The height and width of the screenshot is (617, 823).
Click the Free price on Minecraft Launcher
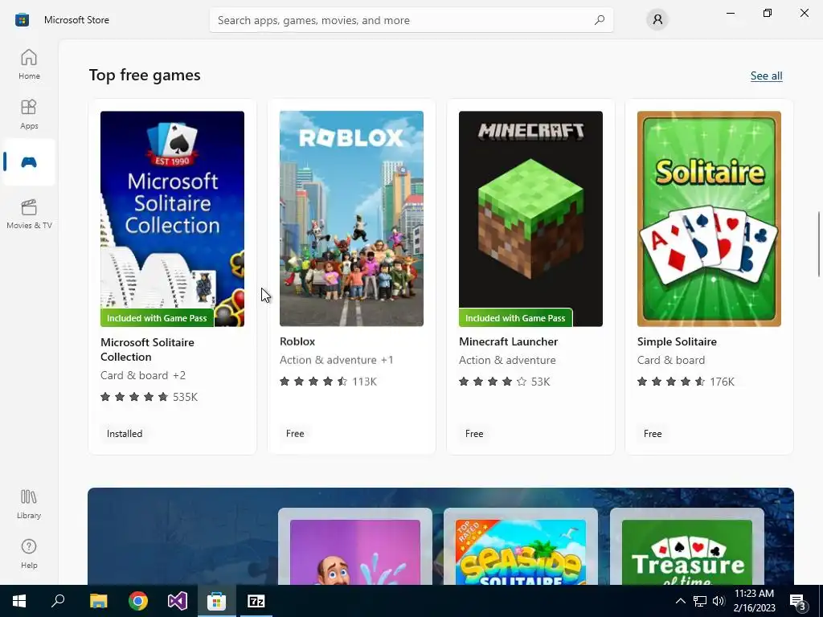point(474,433)
